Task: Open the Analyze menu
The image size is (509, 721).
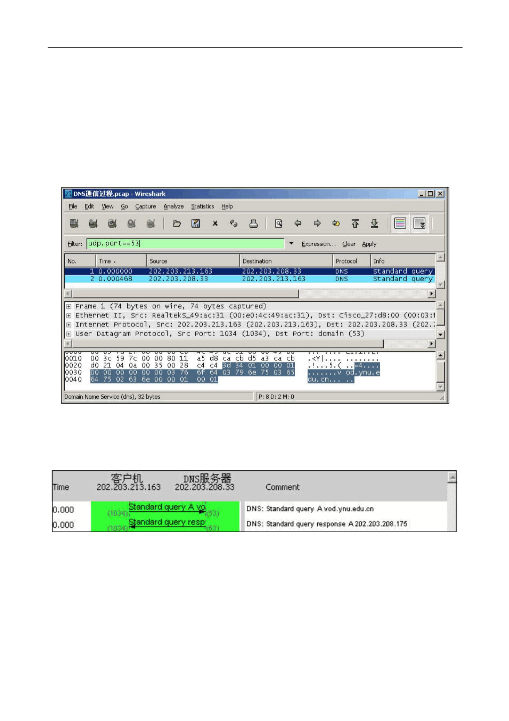Action: (174, 206)
